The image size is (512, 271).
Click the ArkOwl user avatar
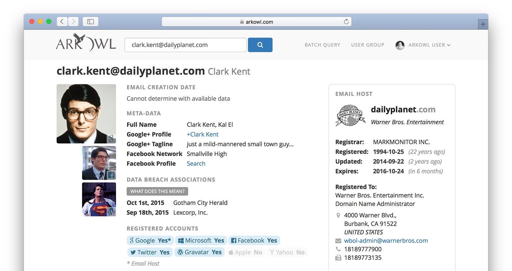tap(400, 45)
